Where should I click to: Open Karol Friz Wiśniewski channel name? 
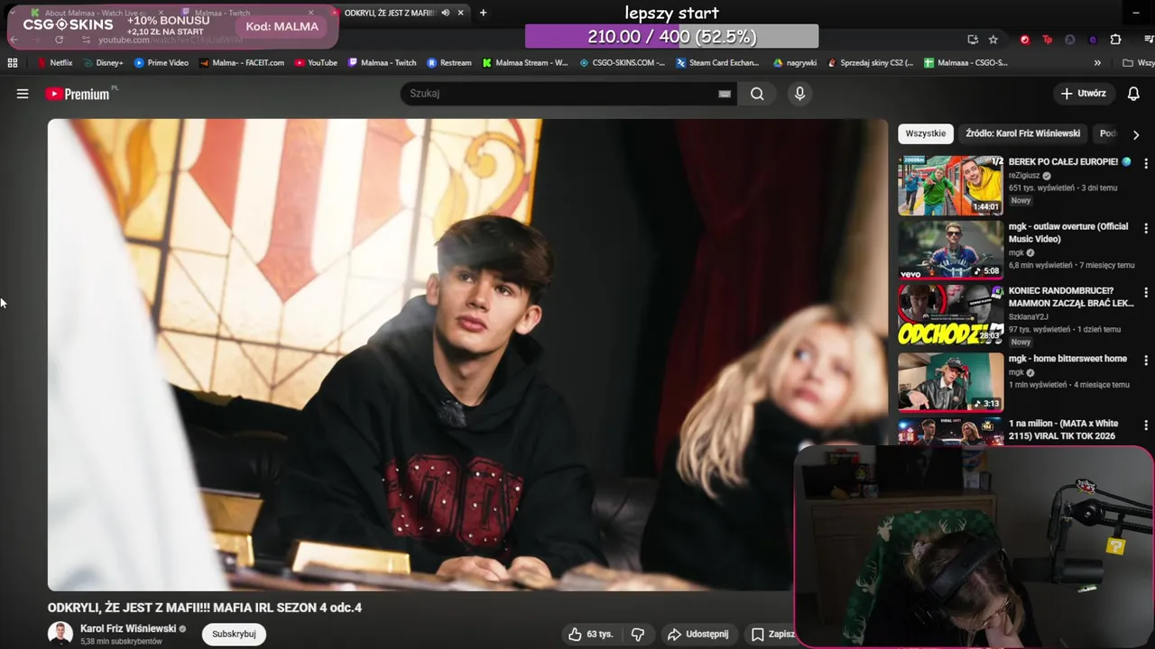pyautogui.click(x=128, y=628)
